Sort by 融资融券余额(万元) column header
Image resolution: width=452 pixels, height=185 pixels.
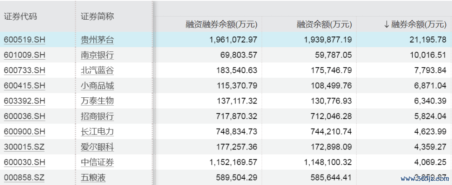click(x=221, y=25)
